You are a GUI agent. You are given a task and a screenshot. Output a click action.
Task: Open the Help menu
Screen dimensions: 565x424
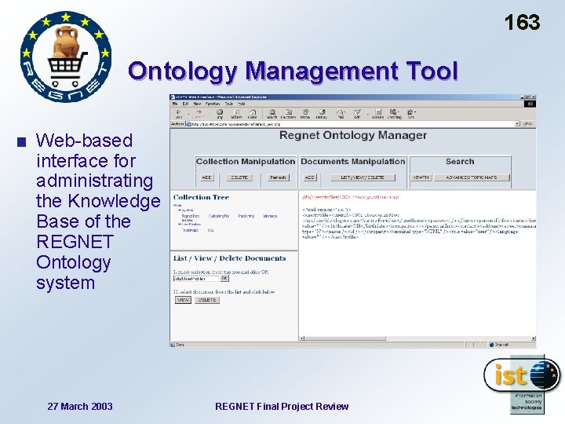(x=242, y=104)
